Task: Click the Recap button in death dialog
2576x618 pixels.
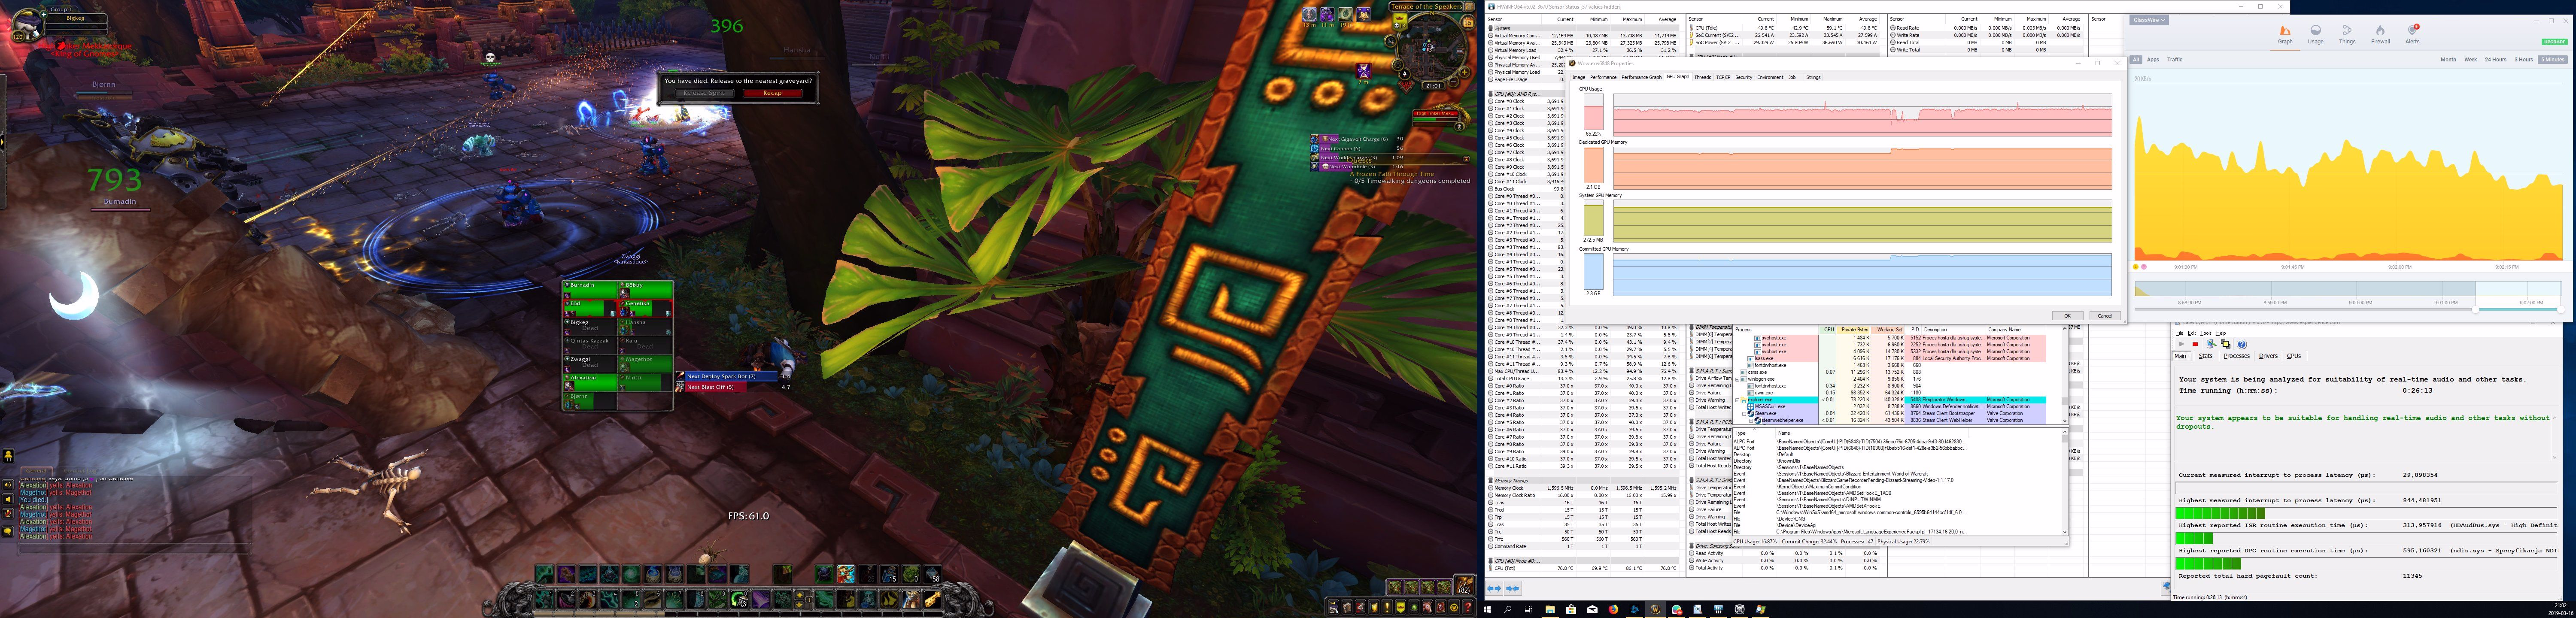Action: (x=772, y=93)
